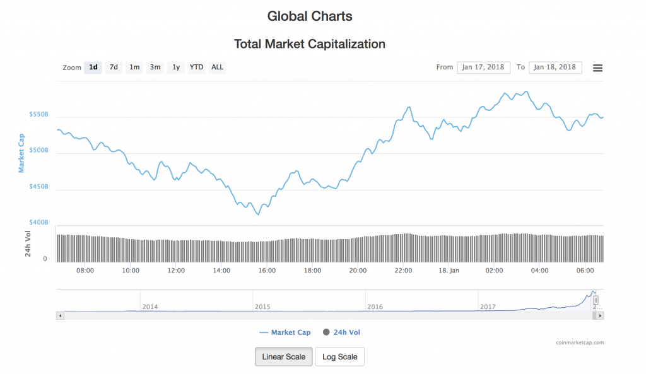Click the 1m zoom button
The height and width of the screenshot is (374, 646).
[134, 67]
